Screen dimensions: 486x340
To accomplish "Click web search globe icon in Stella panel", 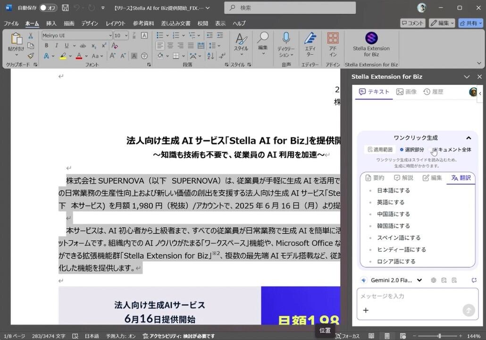I will pyautogui.click(x=434, y=280).
